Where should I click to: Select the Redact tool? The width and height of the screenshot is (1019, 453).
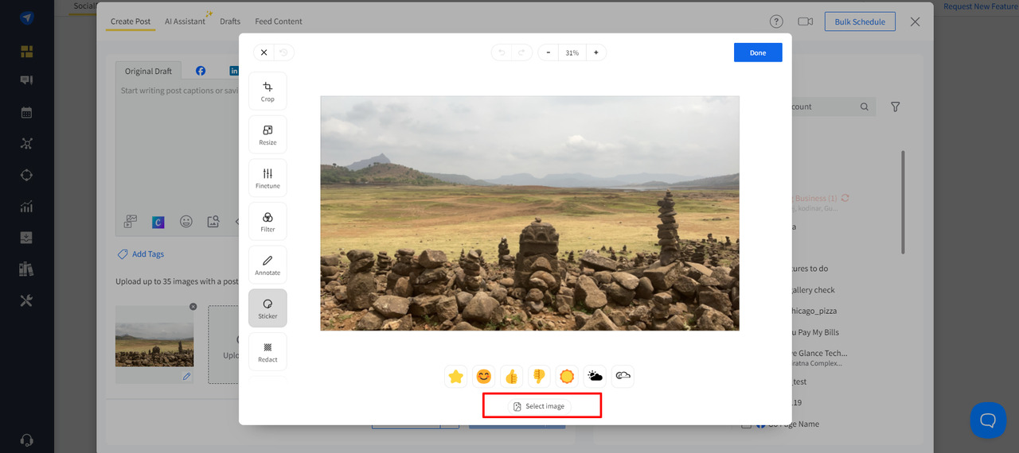click(x=267, y=351)
